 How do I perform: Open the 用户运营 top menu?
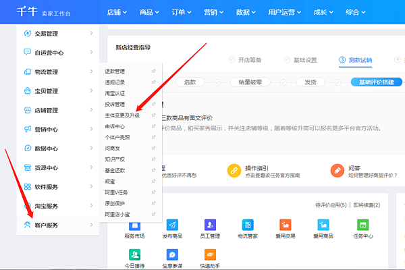(x=285, y=12)
